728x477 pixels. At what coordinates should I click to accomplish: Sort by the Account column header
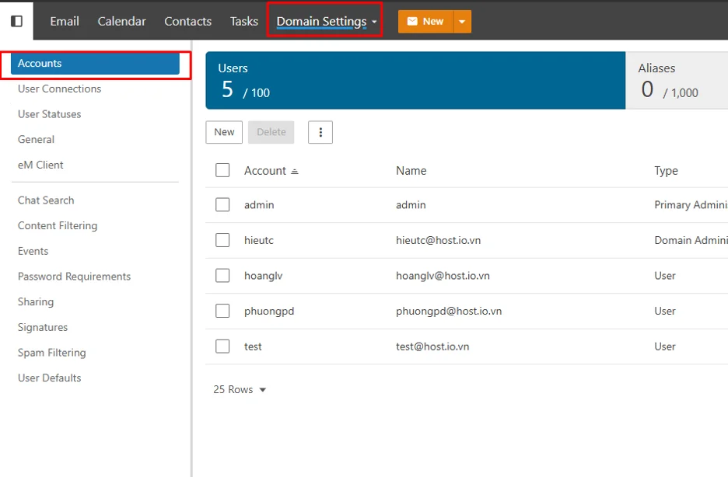[265, 171]
